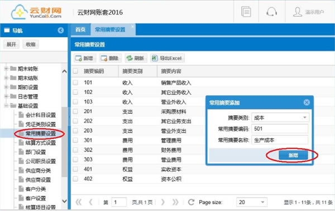Tick the checkbox for row 102
Screen dimensions: 335x211
(75, 92)
